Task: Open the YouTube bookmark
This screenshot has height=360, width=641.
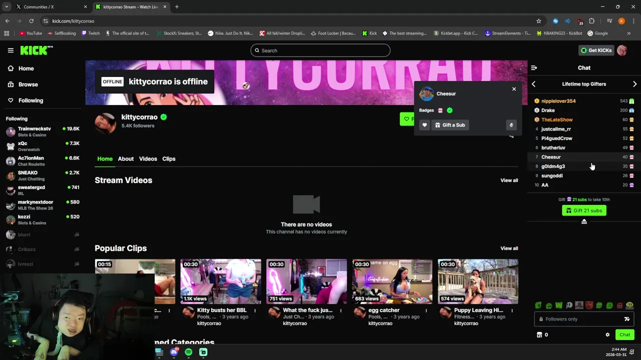Action: pos(31,33)
